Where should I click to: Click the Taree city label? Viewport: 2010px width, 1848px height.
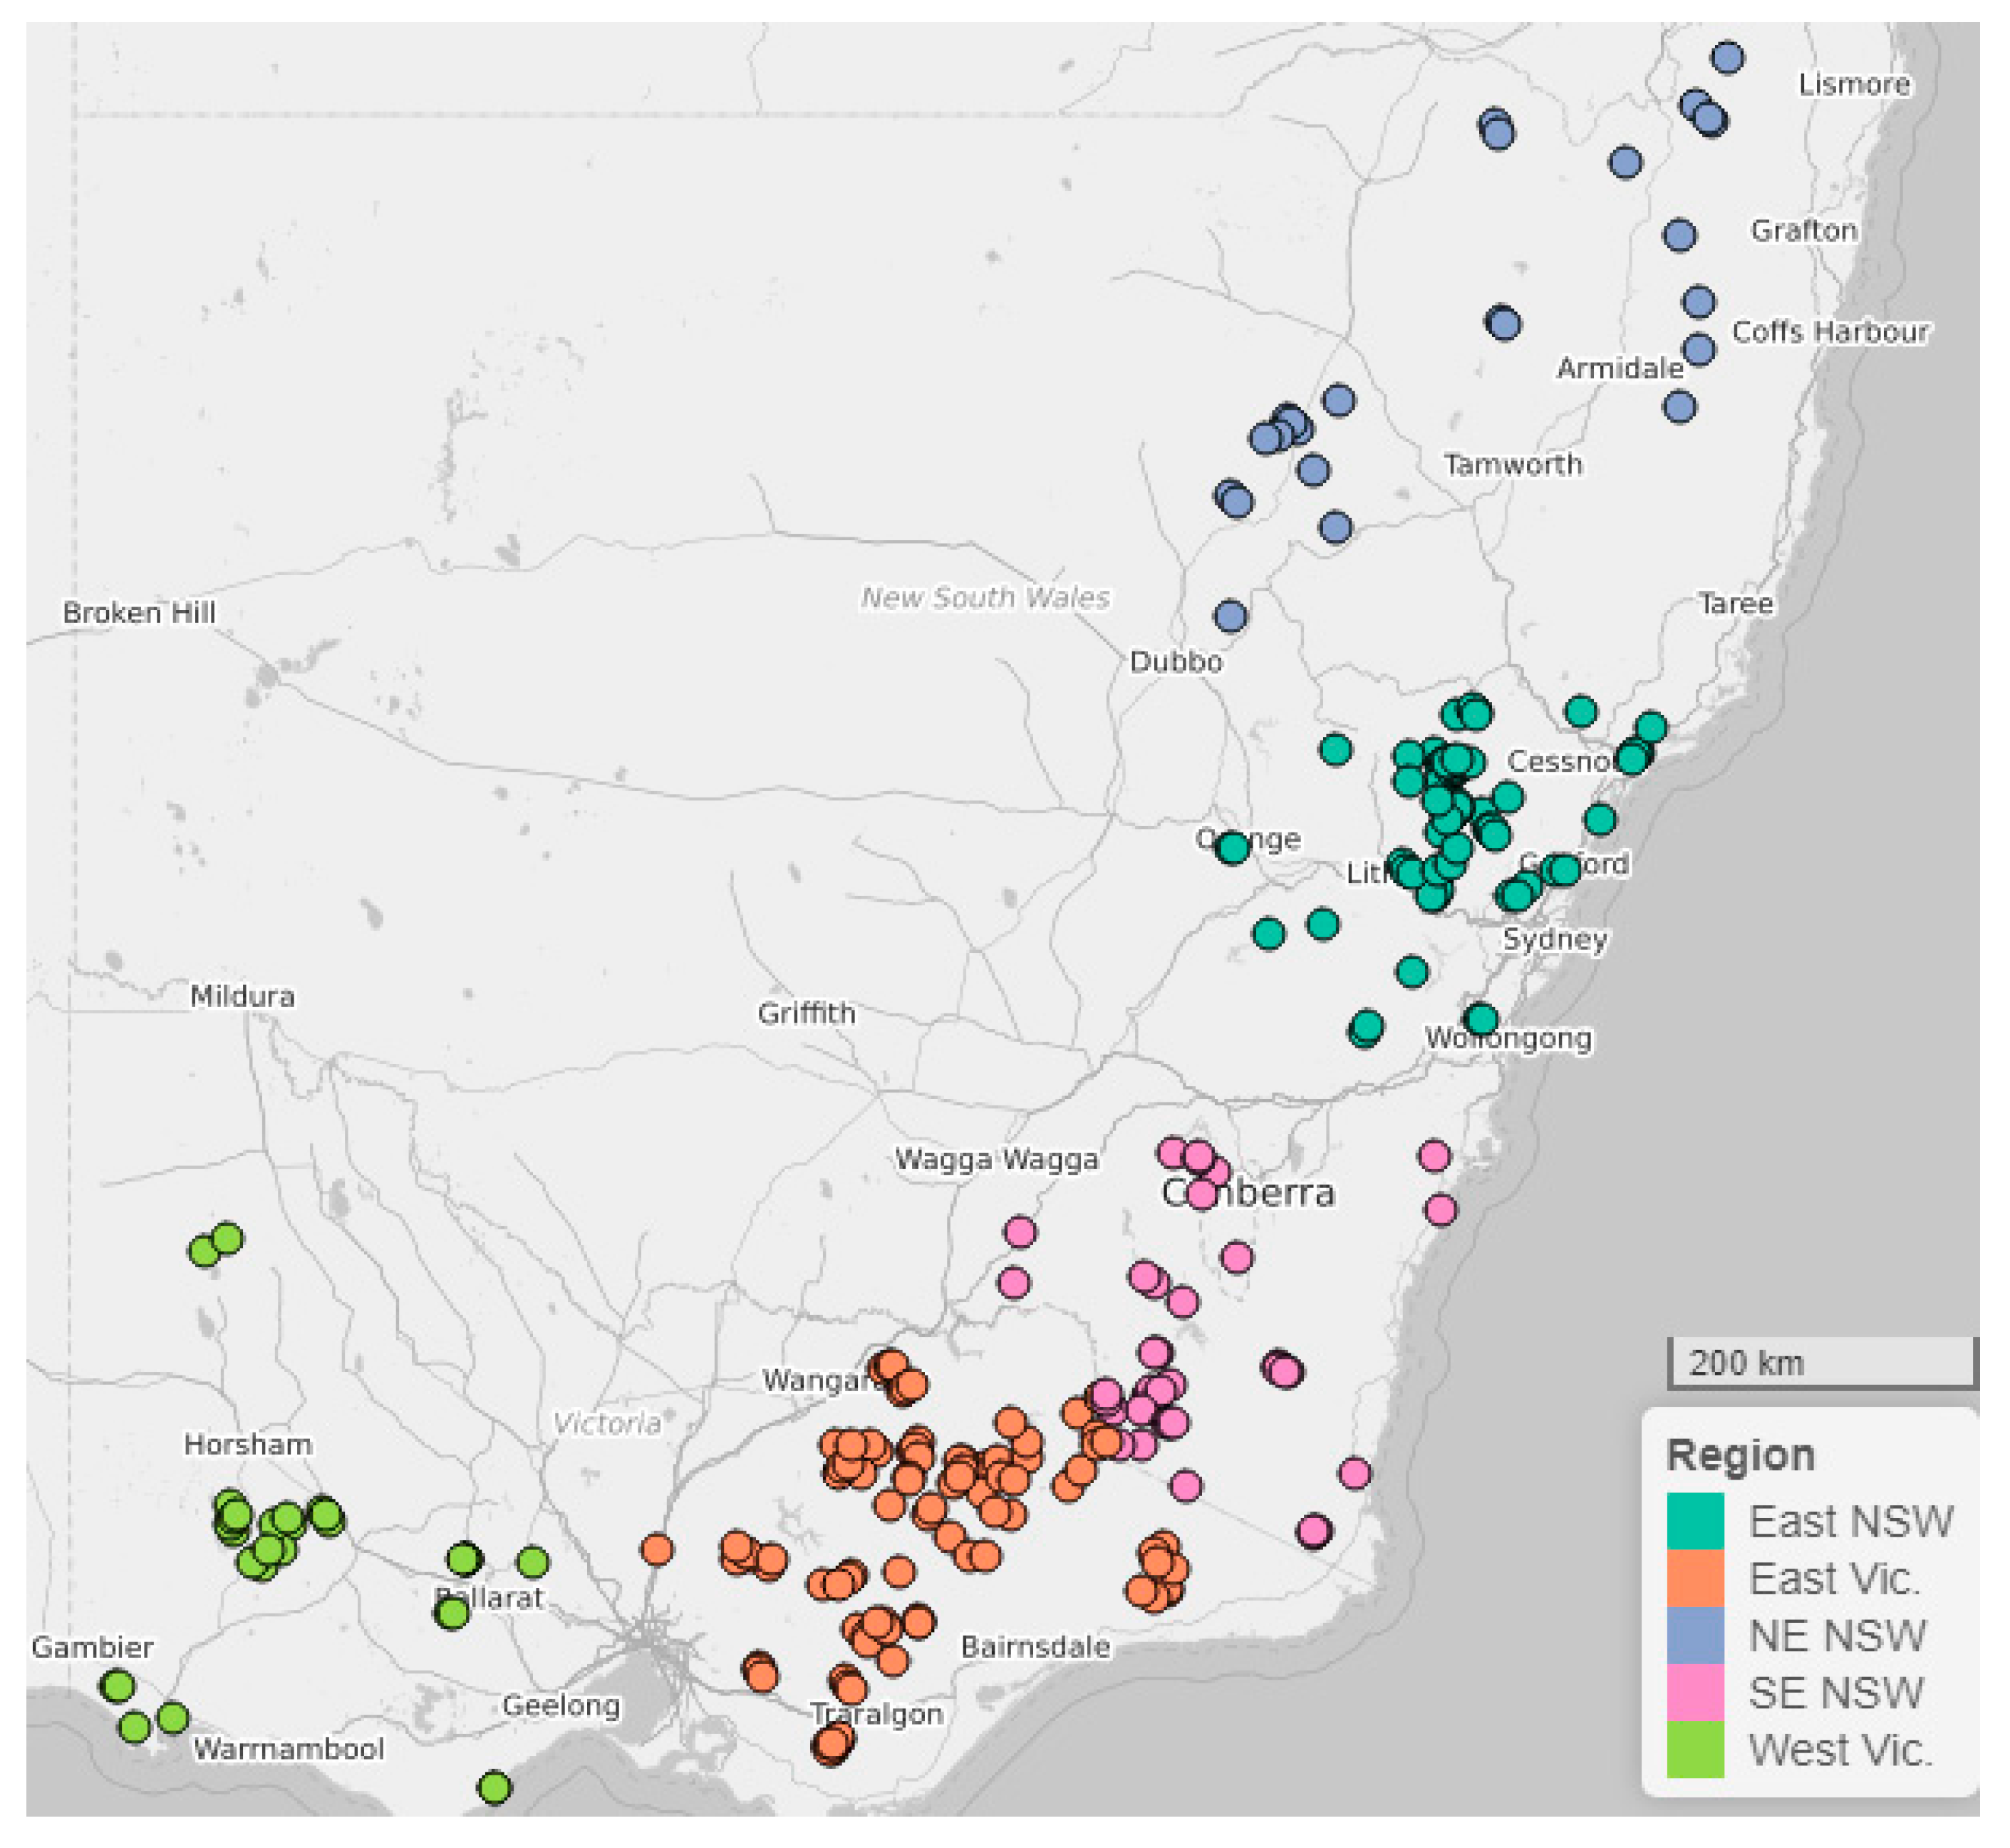pos(1736,603)
